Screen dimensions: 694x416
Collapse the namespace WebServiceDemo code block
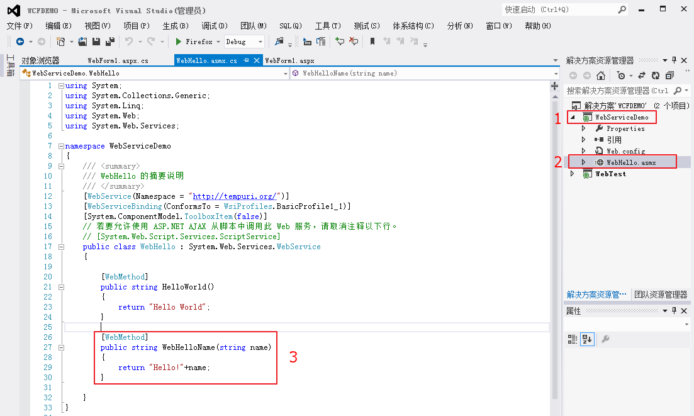(61, 146)
